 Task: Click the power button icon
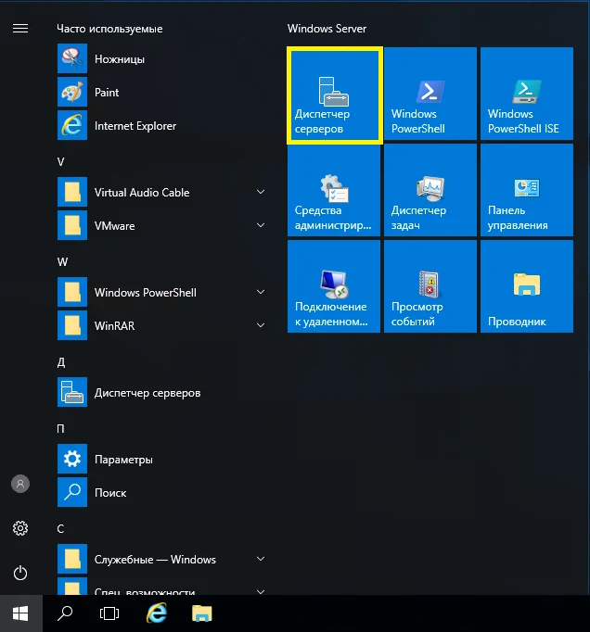[20, 573]
